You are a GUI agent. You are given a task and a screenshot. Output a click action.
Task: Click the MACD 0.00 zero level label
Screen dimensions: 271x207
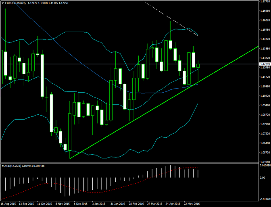[x=263, y=178]
